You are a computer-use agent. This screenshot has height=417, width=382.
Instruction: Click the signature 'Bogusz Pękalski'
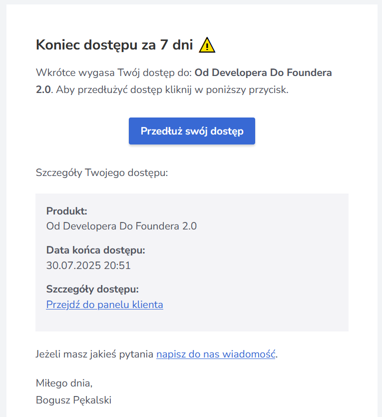coord(73,400)
